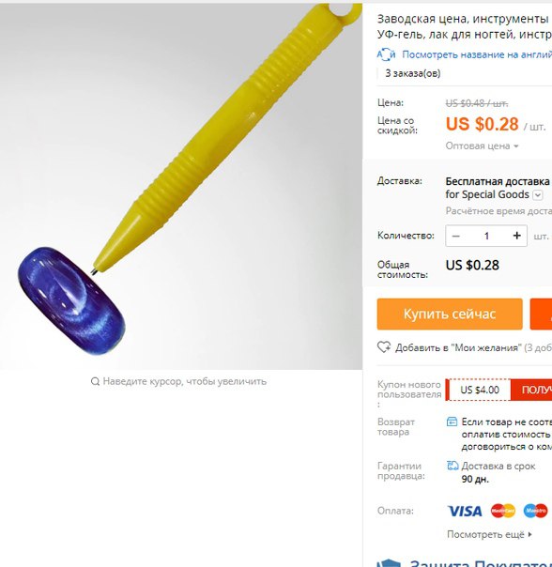Increase quantity with the plus button
The image size is (552, 567).
[x=517, y=236]
